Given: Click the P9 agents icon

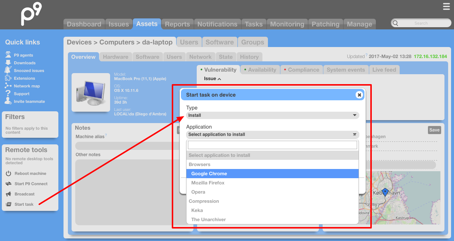Looking at the screenshot, I should tap(8, 55).
